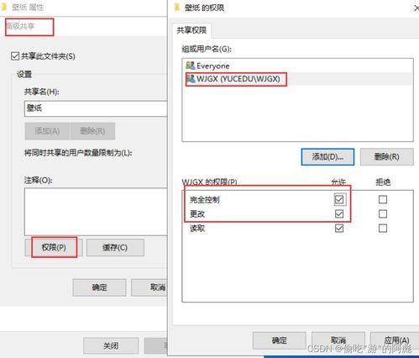Click the 注释 comment text area

(96, 212)
